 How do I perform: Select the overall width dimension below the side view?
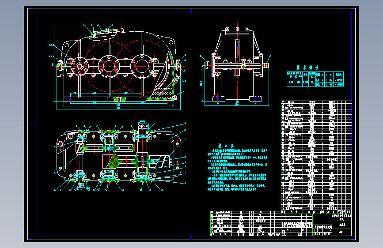pyautogui.click(x=237, y=105)
